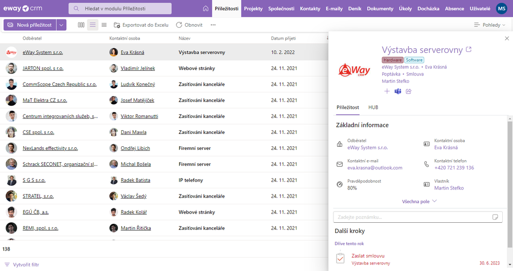Image resolution: width=513 pixels, height=271 pixels.
Task: Click the Hardware tag
Action: [392, 60]
